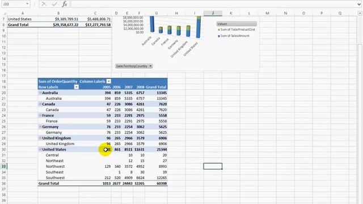Collapse the Australia group
The height and width of the screenshot is (204, 363).
click(40, 92)
